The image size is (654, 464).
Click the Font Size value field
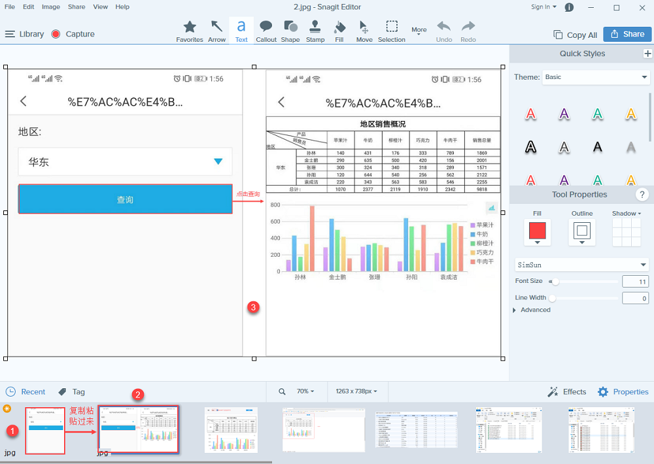635,282
